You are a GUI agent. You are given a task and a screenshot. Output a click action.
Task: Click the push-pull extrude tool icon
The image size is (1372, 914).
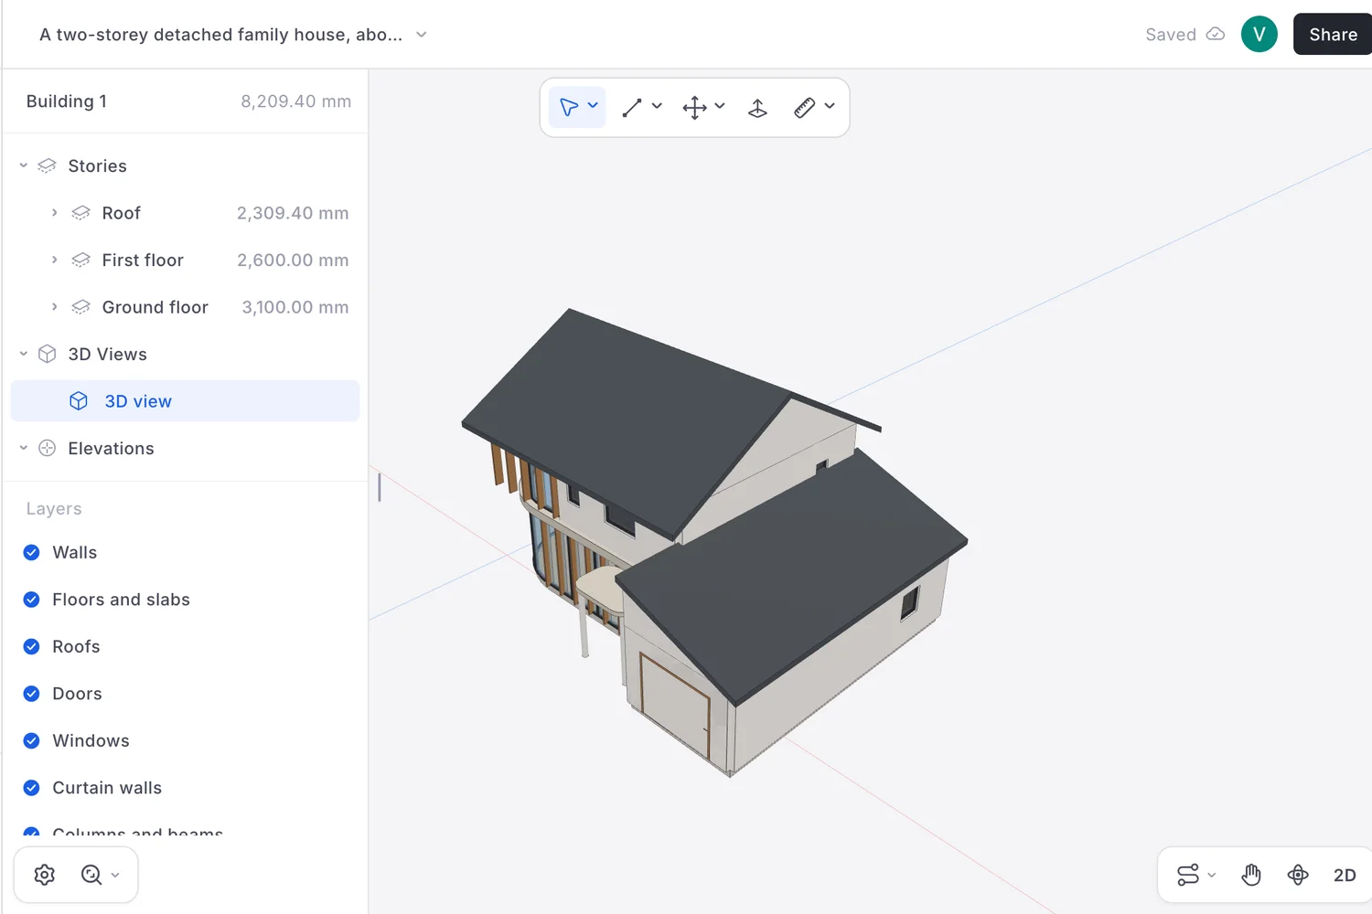757,108
